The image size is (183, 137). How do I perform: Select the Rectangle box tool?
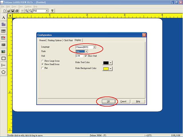tap(3, 58)
